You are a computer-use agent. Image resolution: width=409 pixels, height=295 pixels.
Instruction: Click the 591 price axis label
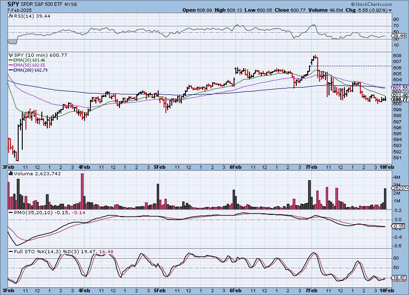pyautogui.click(x=398, y=157)
